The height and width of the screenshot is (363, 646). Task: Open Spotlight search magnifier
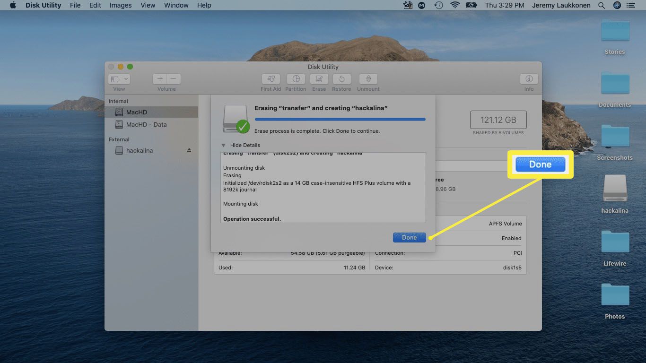[x=601, y=5]
